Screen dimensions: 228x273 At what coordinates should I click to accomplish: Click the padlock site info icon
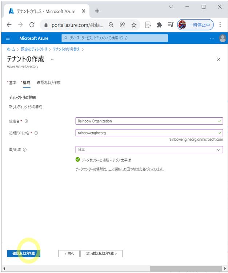[46, 25]
